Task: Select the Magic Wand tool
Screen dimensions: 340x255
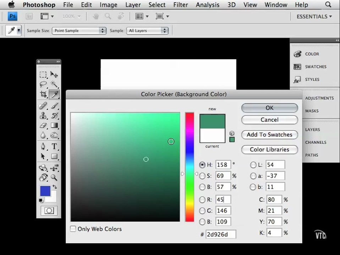Action: pos(54,84)
